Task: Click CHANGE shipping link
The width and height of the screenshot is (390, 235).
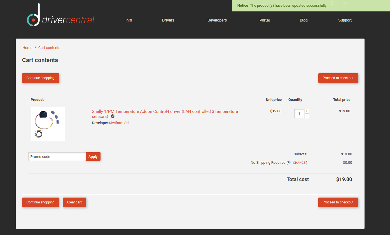Action: click(299, 163)
